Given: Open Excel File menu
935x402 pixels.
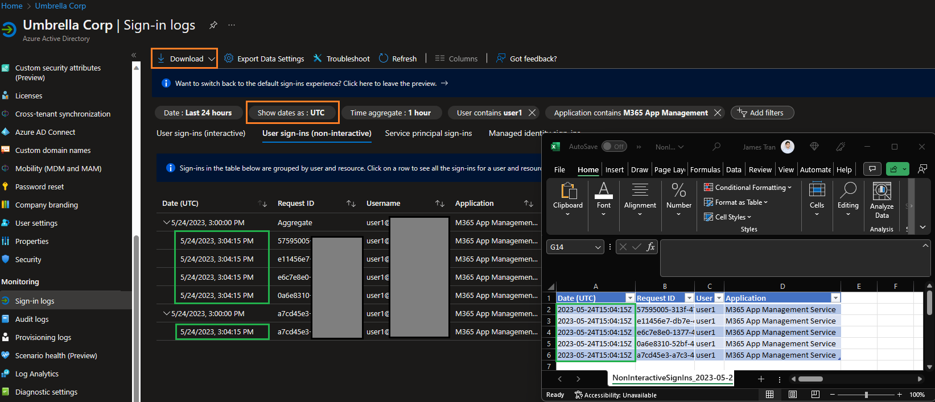Looking at the screenshot, I should [559, 169].
